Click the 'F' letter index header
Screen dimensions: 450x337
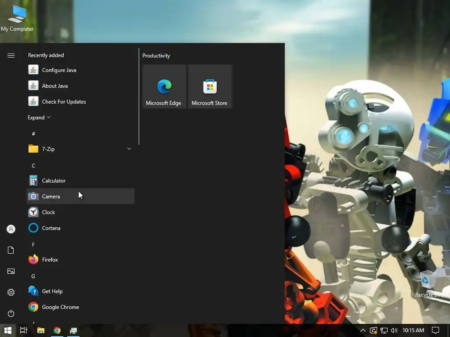pyautogui.click(x=33, y=244)
